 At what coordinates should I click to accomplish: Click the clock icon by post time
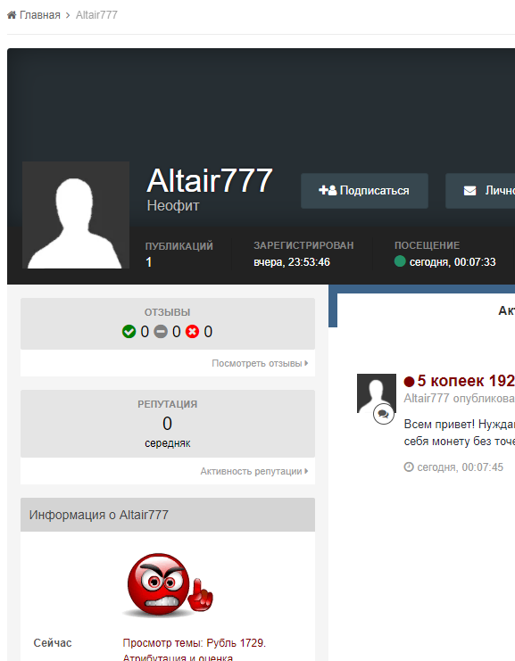pos(409,467)
